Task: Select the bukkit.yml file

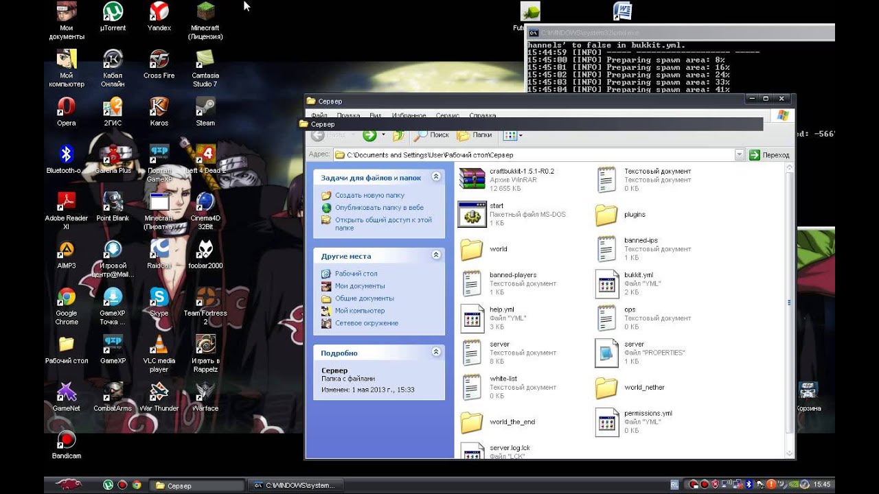Action: [x=628, y=283]
